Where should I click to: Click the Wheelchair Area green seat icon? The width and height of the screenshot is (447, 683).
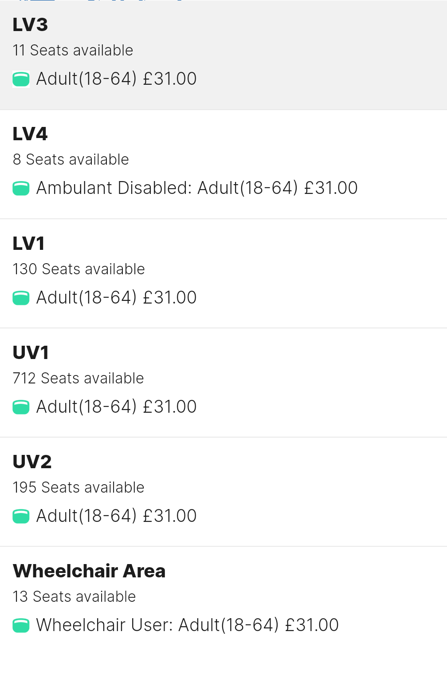click(21, 626)
